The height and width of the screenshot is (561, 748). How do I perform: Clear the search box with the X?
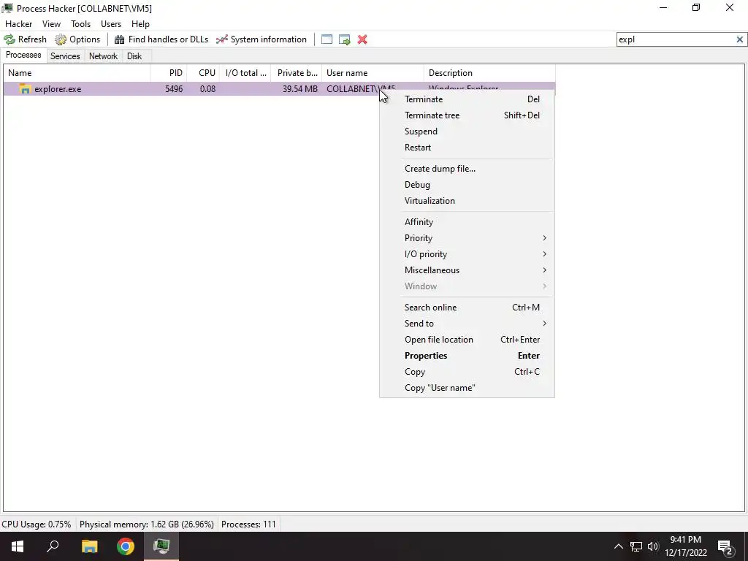739,39
